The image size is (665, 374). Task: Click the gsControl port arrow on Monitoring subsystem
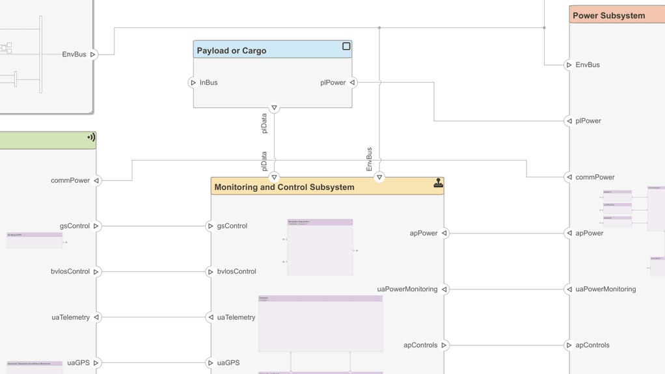[210, 226]
